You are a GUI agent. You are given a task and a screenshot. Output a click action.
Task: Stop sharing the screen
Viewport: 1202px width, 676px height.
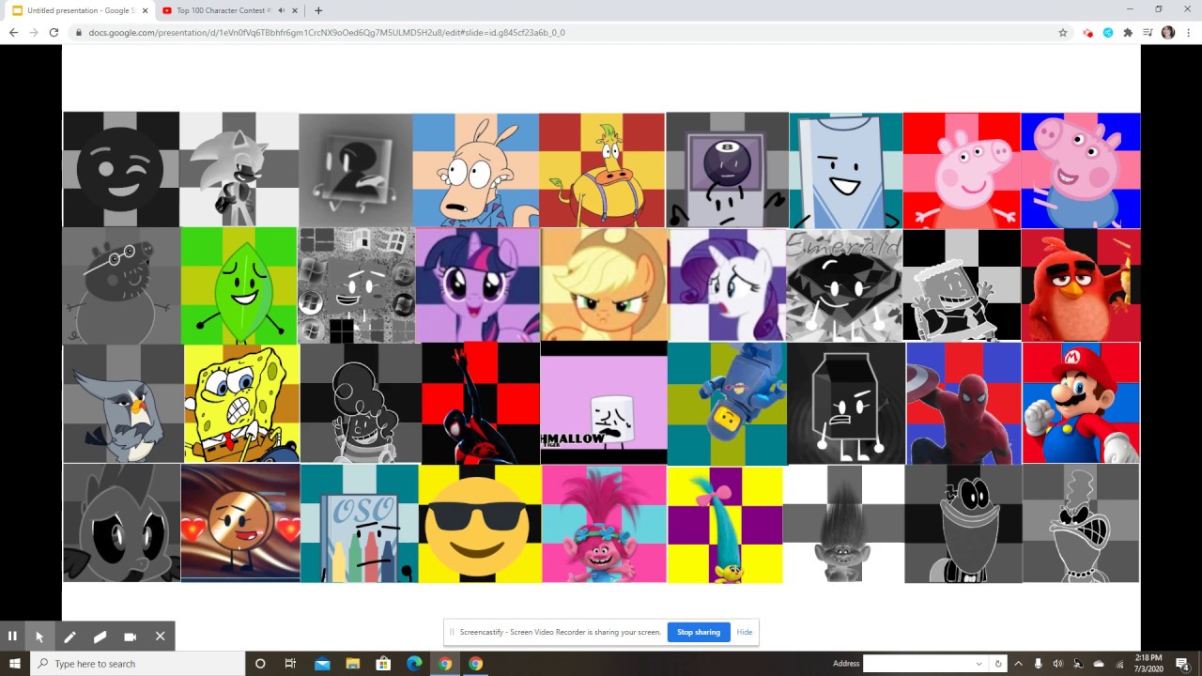click(699, 632)
